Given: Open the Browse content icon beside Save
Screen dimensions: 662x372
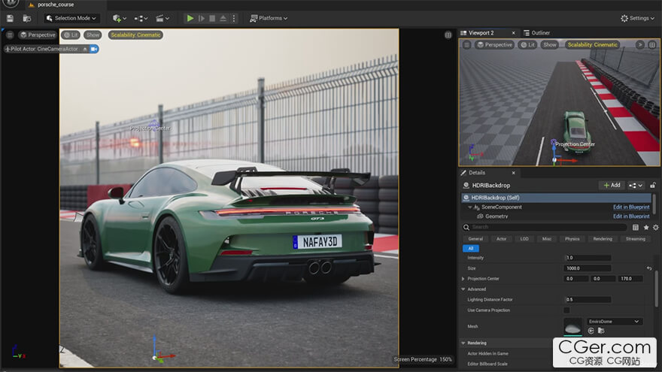Looking at the screenshot, I should [27, 18].
